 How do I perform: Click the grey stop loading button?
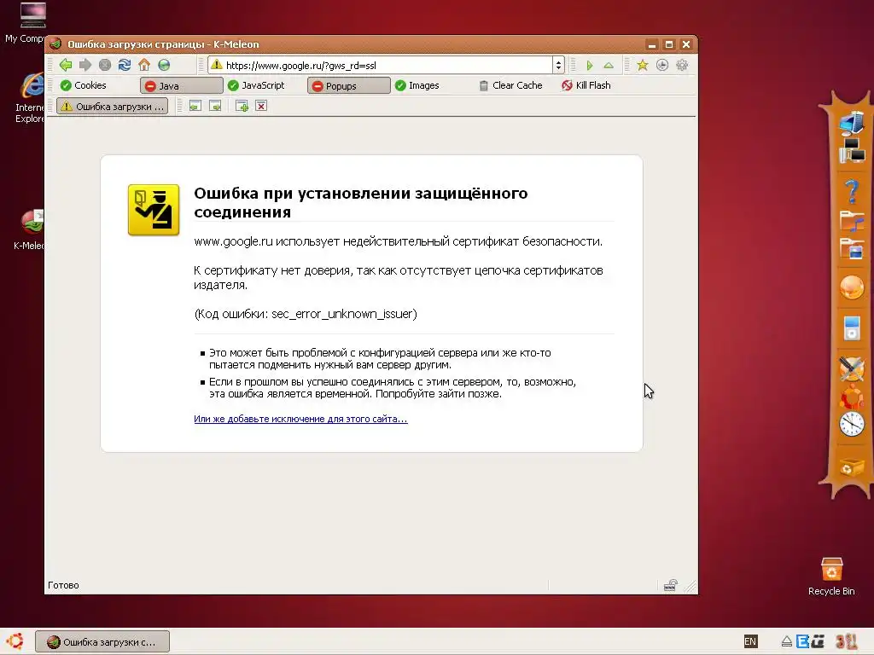[105, 65]
